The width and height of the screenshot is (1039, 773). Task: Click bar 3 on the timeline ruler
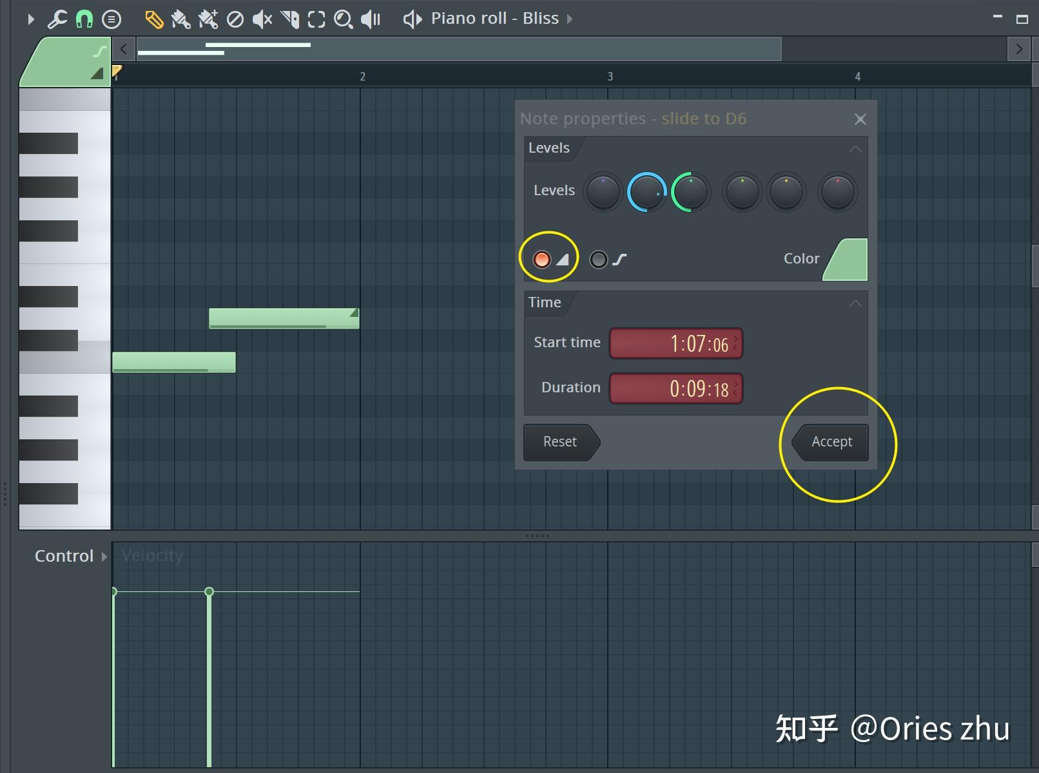pyautogui.click(x=610, y=77)
